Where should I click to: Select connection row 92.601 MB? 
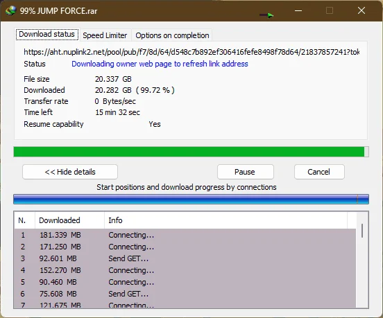pyautogui.click(x=185, y=258)
